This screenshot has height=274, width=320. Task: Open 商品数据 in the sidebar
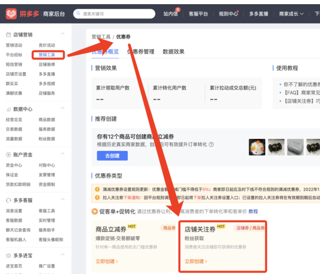pos(47,120)
